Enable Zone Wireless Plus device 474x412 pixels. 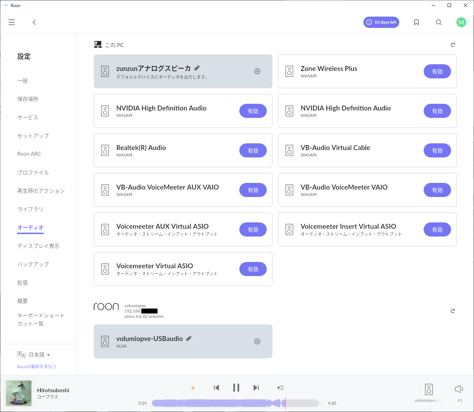coord(437,71)
